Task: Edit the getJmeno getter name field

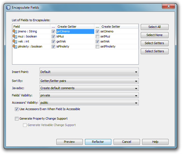Action: pos(75,32)
